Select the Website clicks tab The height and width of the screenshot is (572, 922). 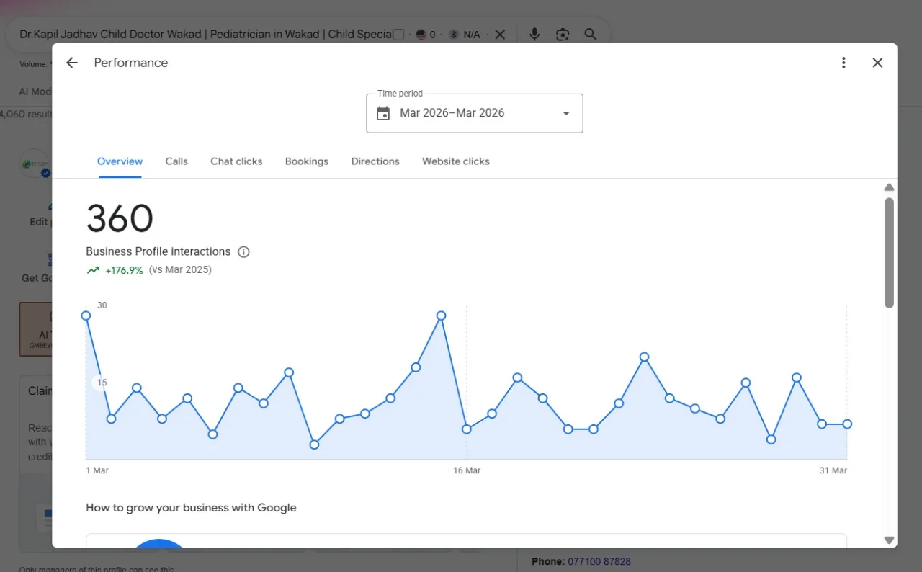point(456,161)
